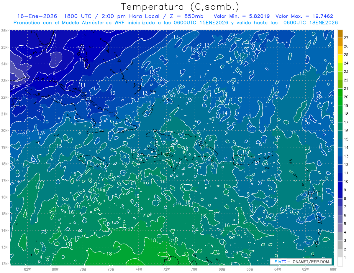This screenshot has width=354, height=273.
Task: Click the 62W longitude axis label
Action: [306, 269]
